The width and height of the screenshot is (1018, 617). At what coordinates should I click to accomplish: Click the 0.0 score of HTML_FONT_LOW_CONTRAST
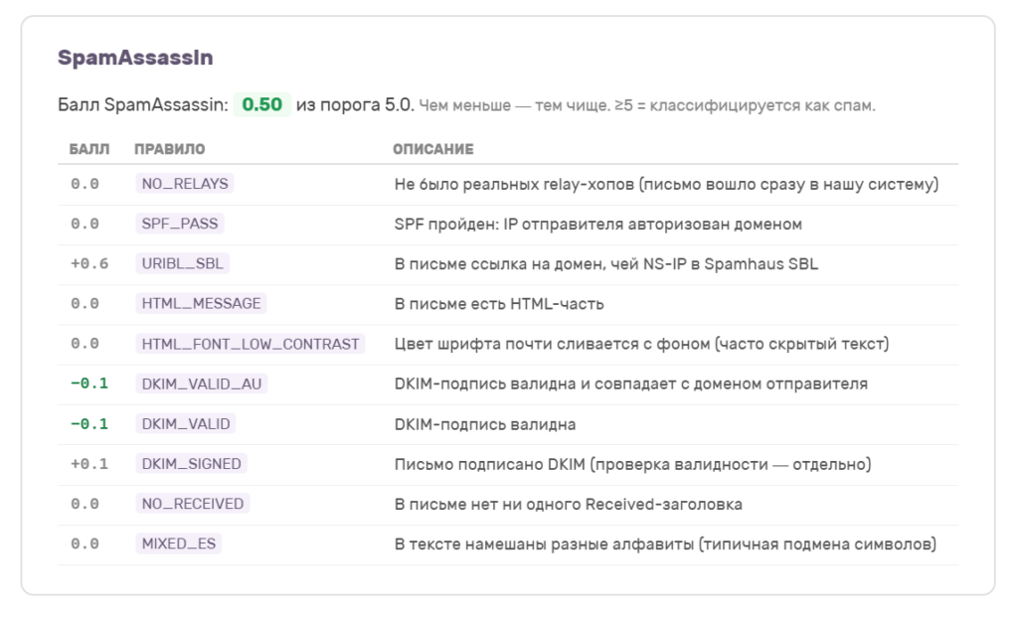tap(85, 343)
